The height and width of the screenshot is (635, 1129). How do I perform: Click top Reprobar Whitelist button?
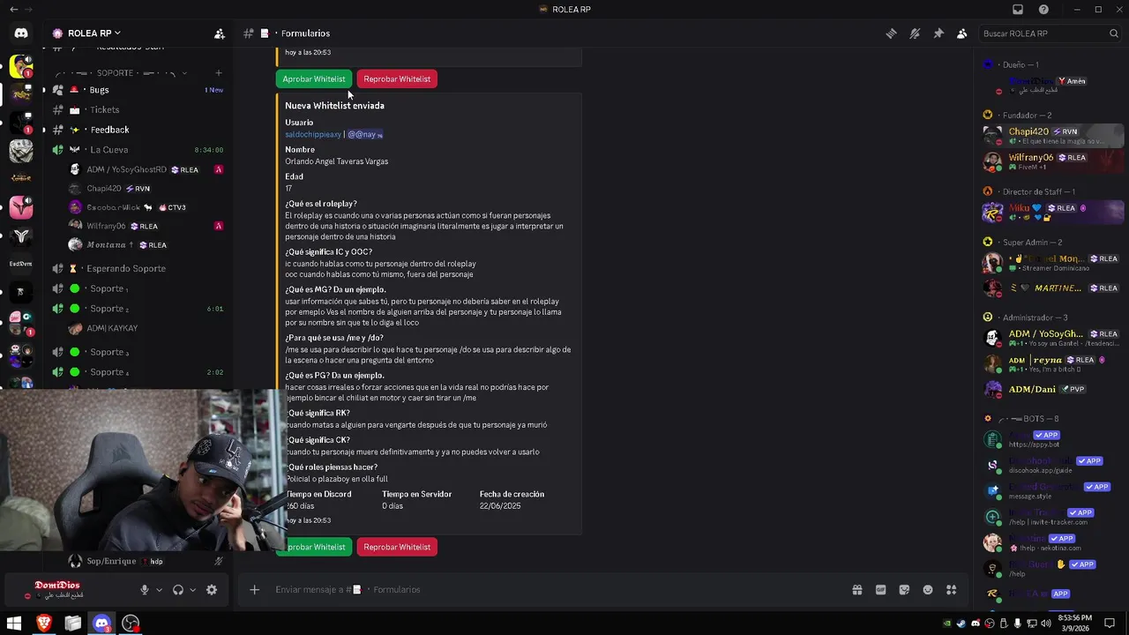(397, 79)
